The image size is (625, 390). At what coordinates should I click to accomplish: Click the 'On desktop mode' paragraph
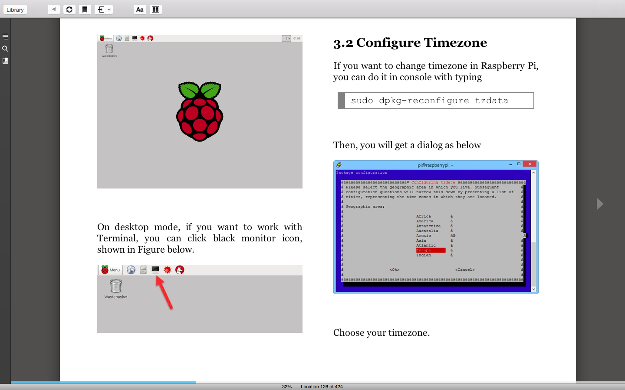point(200,238)
